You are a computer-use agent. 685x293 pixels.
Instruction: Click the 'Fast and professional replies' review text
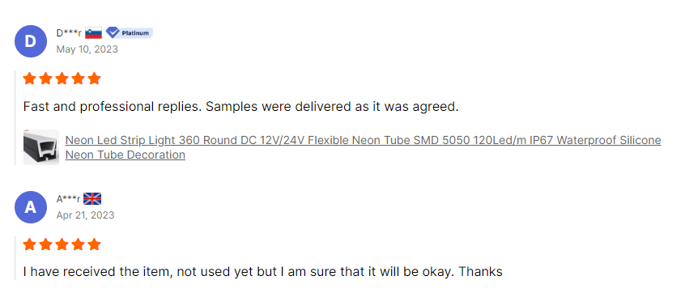click(x=240, y=107)
